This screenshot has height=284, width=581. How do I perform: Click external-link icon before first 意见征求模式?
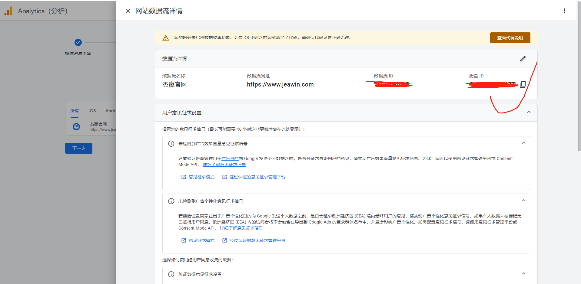tap(184, 177)
